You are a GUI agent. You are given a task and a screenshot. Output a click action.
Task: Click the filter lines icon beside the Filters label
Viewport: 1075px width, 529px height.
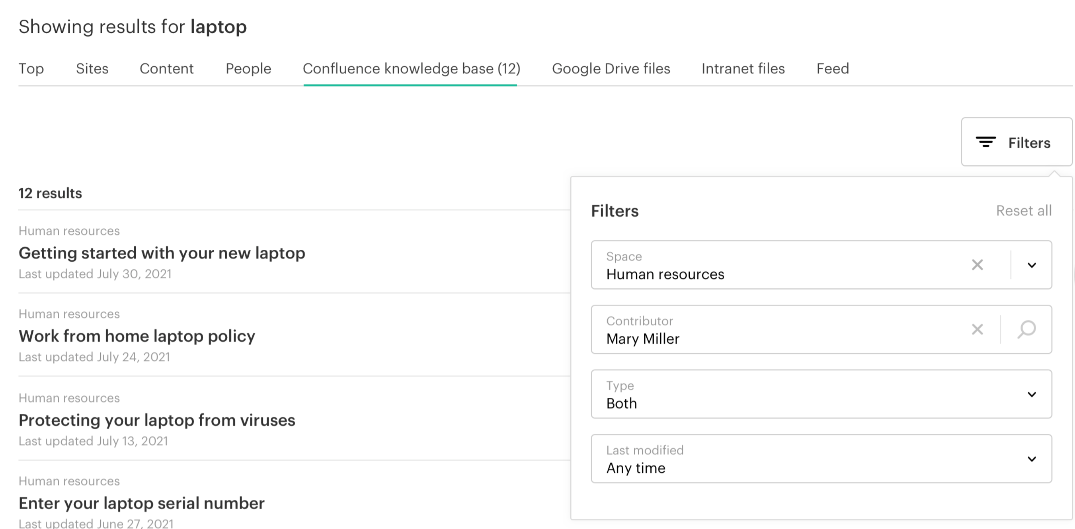coord(986,143)
